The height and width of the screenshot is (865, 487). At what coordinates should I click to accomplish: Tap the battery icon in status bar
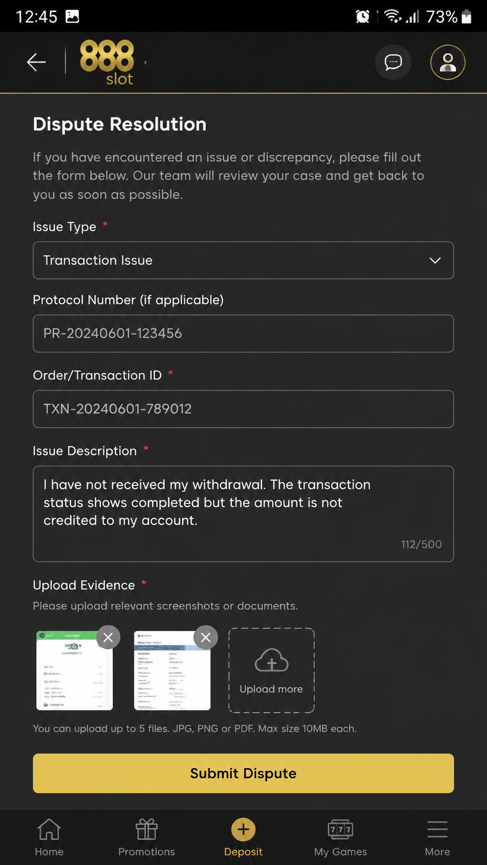click(x=466, y=17)
